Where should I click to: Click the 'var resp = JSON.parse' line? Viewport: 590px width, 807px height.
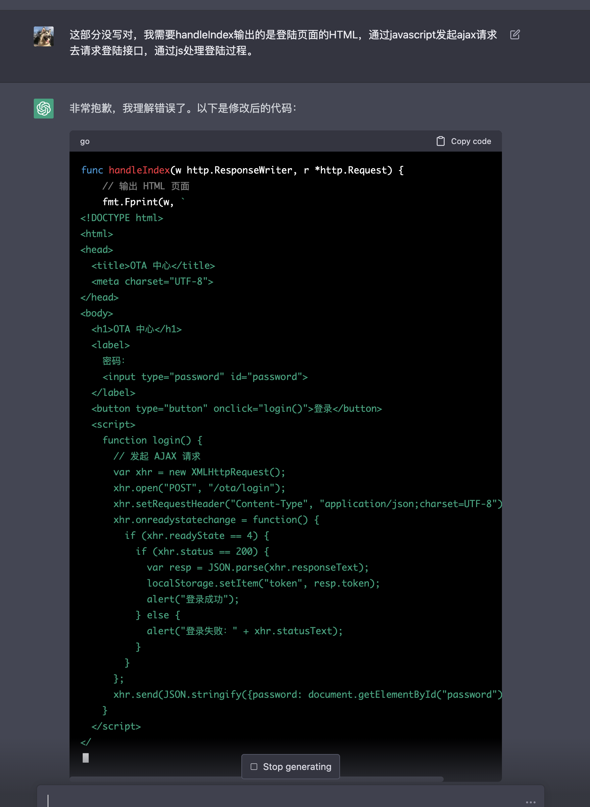[258, 567]
